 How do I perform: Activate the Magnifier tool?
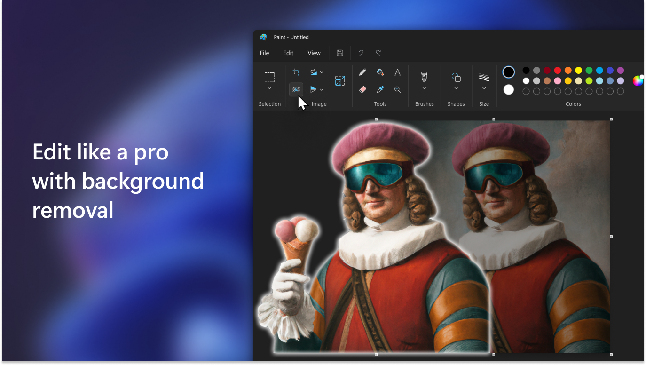pyautogui.click(x=397, y=89)
